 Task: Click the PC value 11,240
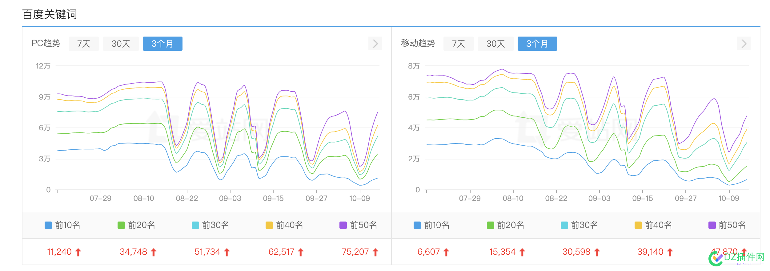pos(59,252)
